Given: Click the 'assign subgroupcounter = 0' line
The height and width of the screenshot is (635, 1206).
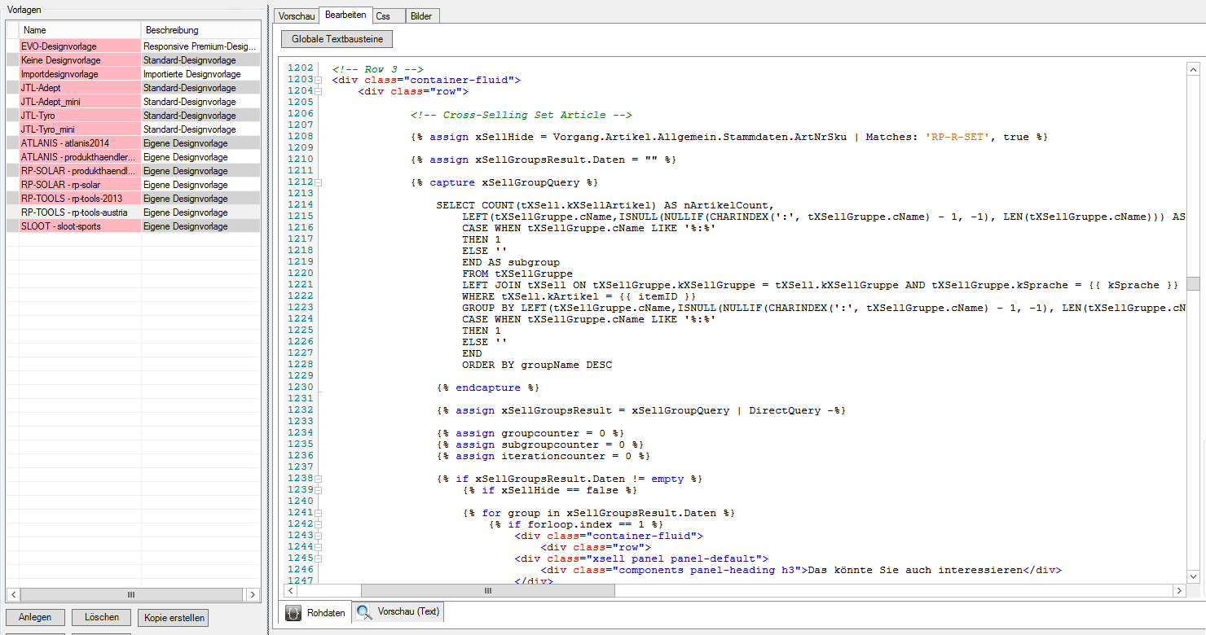Looking at the screenshot, I should pos(540,444).
